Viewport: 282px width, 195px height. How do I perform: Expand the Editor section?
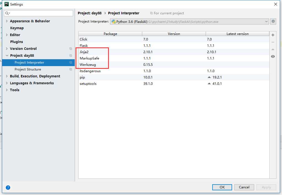(7, 35)
